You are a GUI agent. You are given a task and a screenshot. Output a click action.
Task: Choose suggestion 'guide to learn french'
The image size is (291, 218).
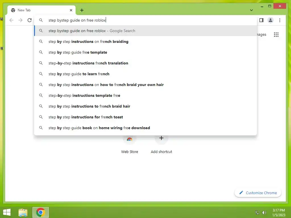coord(146,74)
